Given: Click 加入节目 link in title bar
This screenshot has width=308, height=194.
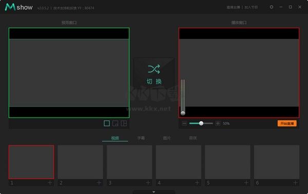Looking at the screenshot, I should pyautogui.click(x=251, y=8).
